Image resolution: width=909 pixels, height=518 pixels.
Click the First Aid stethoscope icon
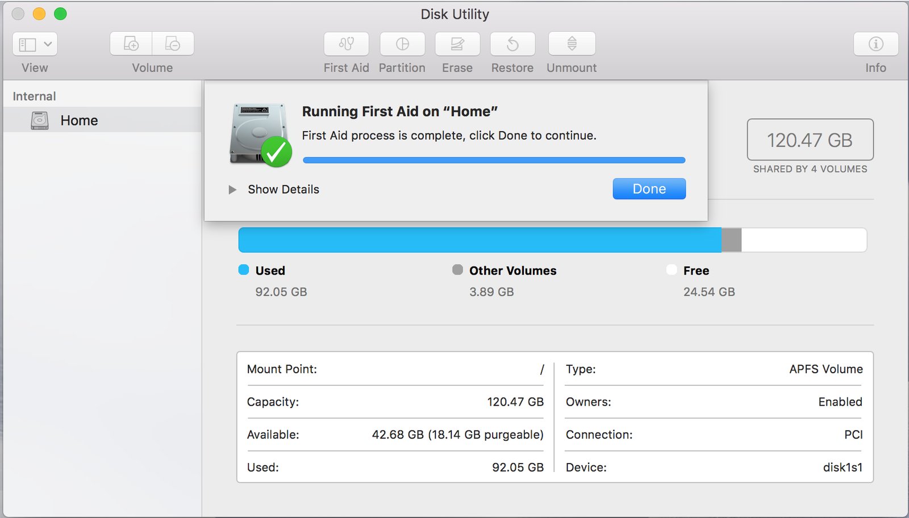point(346,44)
